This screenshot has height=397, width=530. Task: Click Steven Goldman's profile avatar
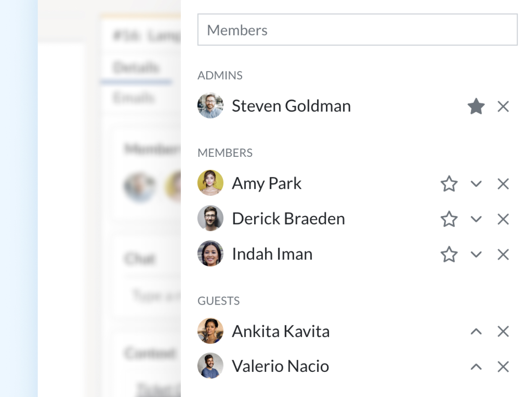click(x=210, y=106)
